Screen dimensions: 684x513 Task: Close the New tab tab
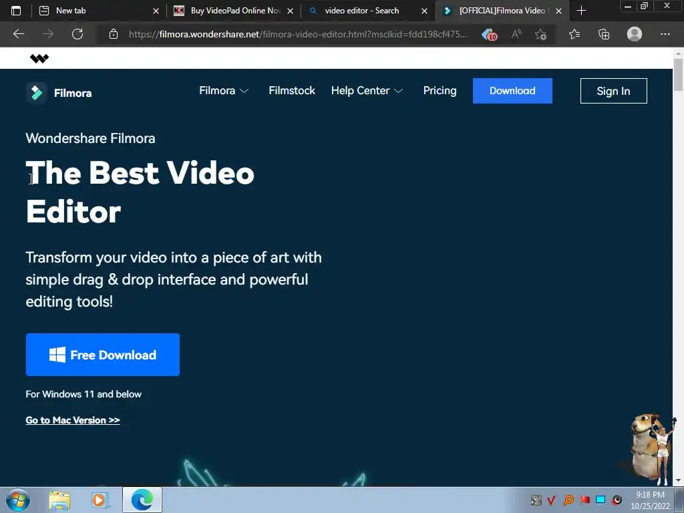click(156, 11)
